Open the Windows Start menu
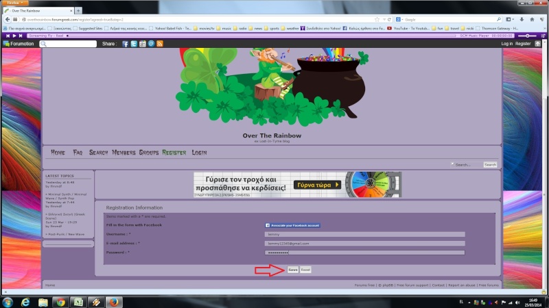Viewport: 549px width, 308px height. click(x=8, y=303)
